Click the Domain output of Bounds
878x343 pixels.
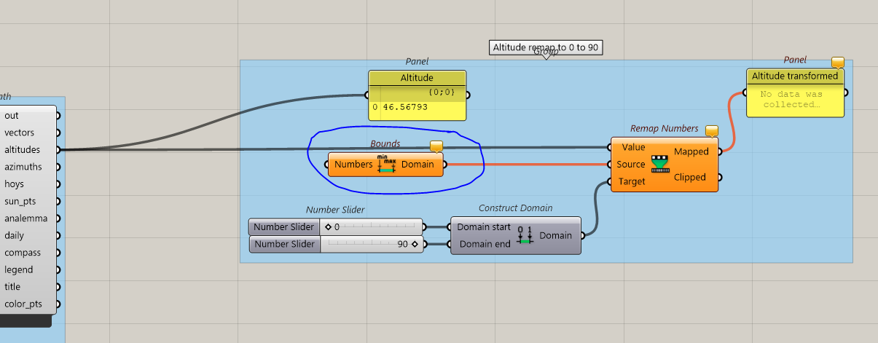tap(418, 165)
